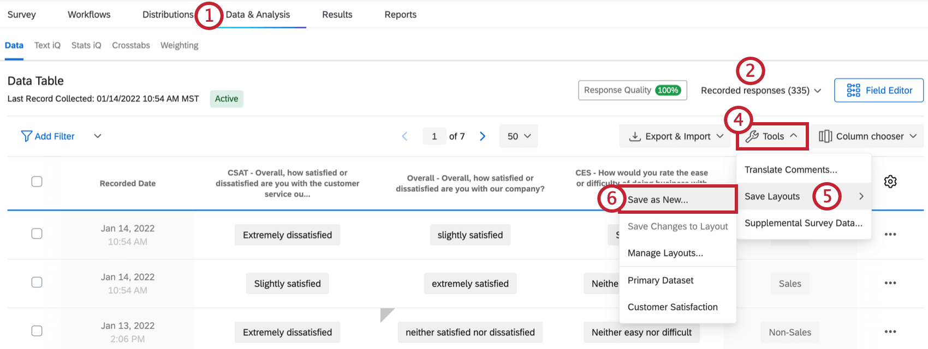Open row actions for Sales response
928x349 pixels.
[x=890, y=283]
